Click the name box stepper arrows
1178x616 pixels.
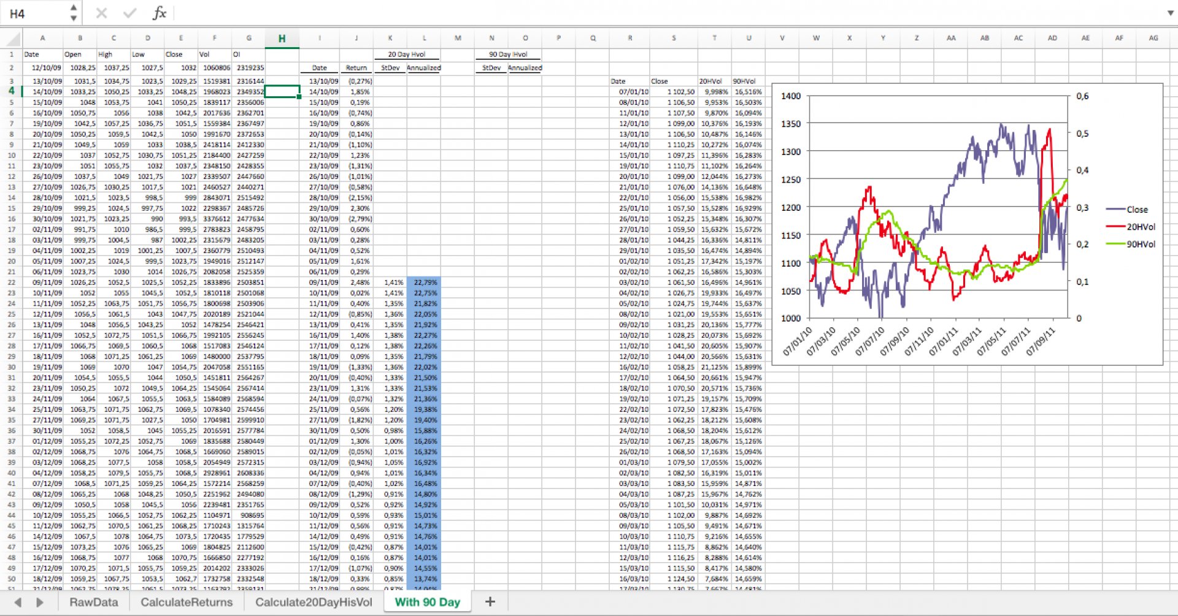pos(74,13)
